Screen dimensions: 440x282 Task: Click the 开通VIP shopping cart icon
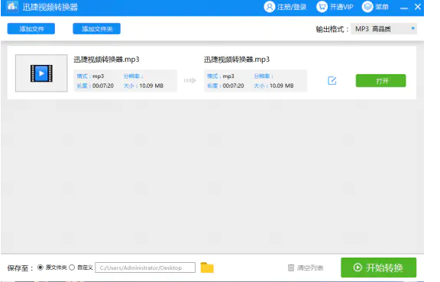[322, 7]
